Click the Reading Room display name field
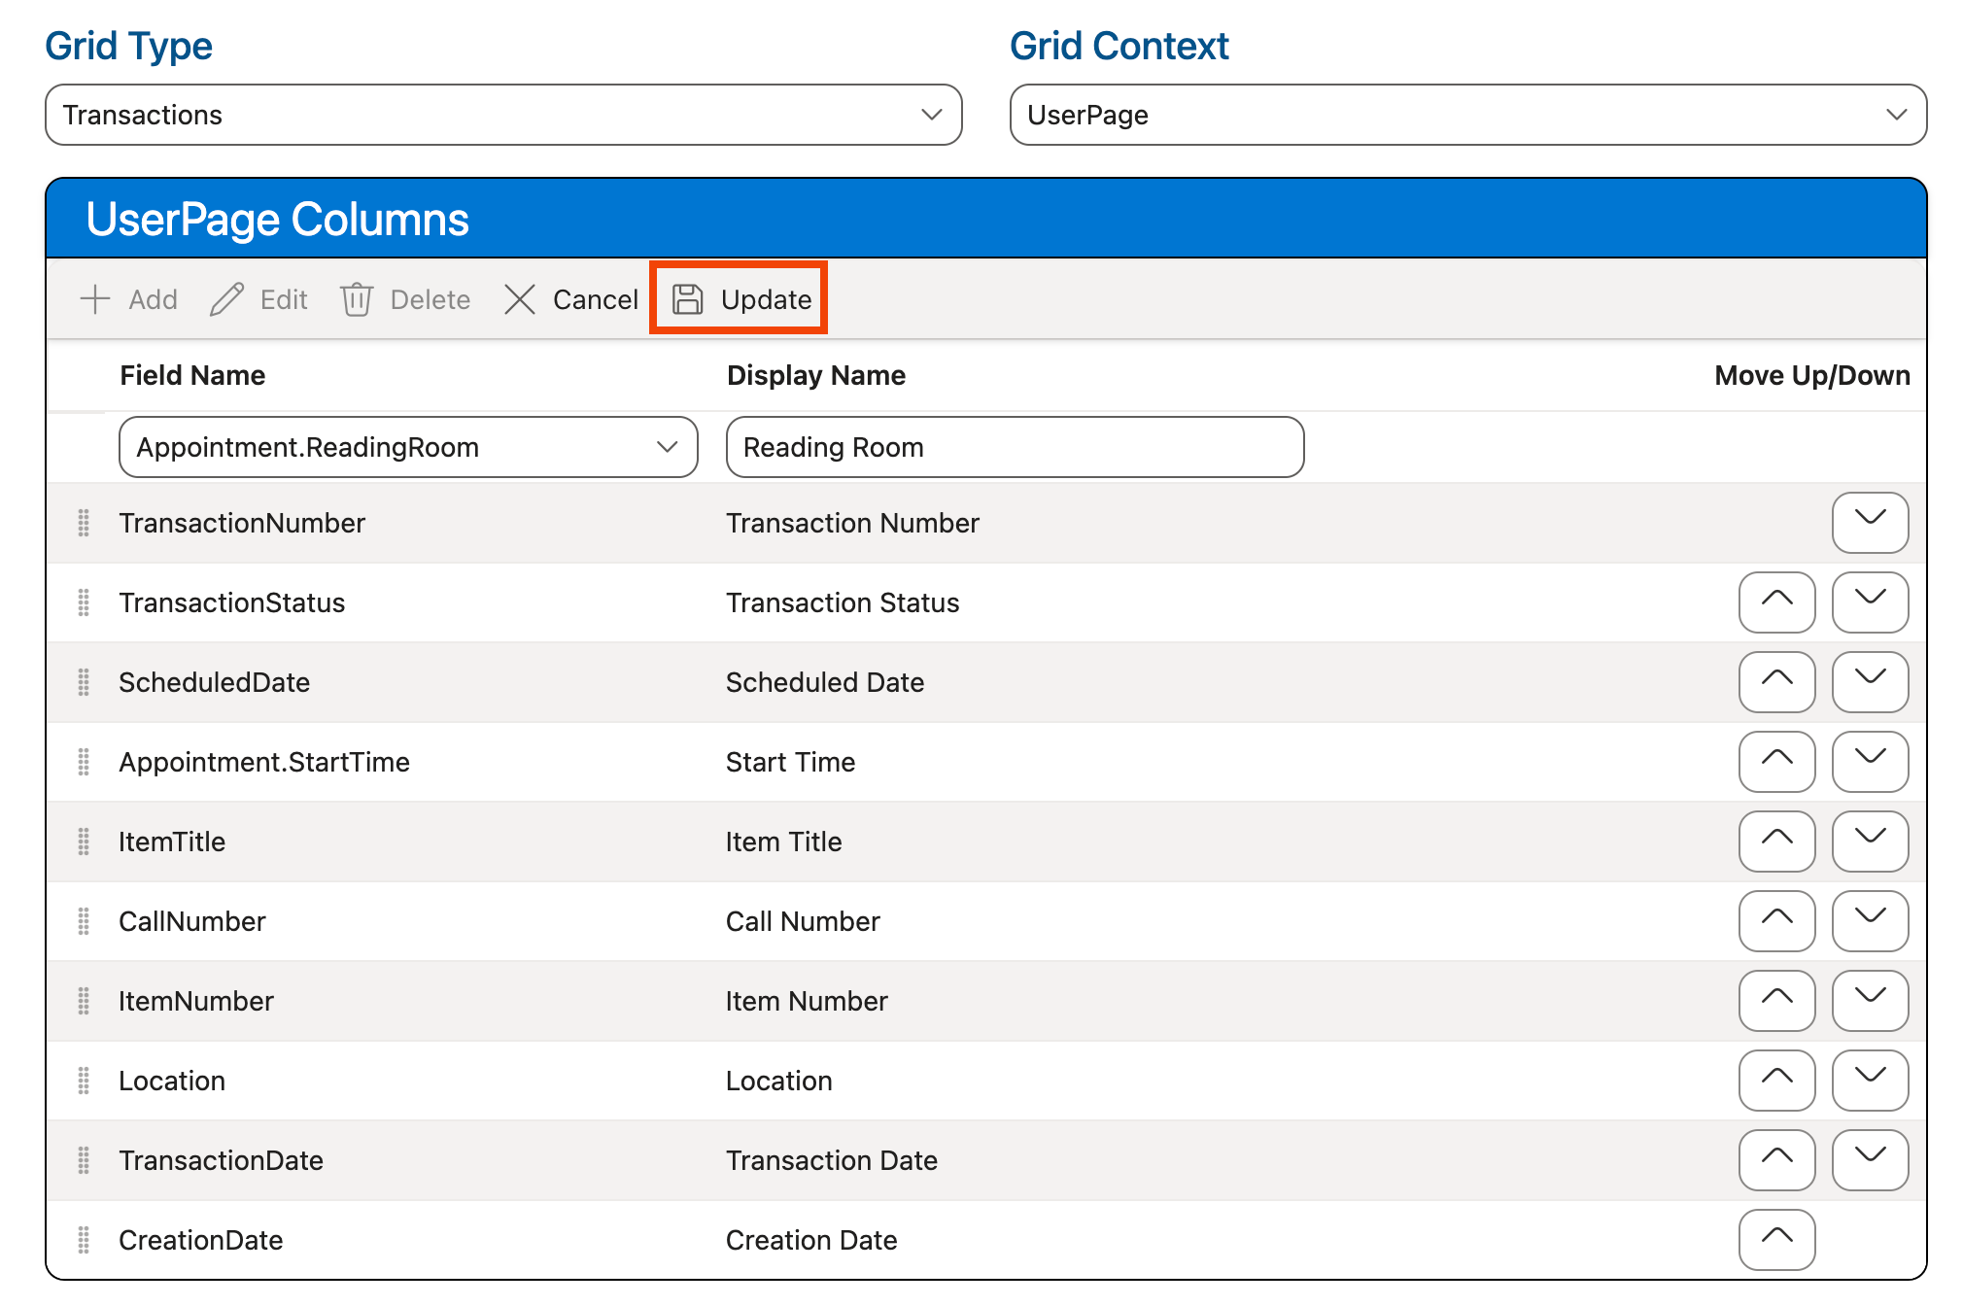The width and height of the screenshot is (1963, 1306). pyautogui.click(x=1014, y=447)
